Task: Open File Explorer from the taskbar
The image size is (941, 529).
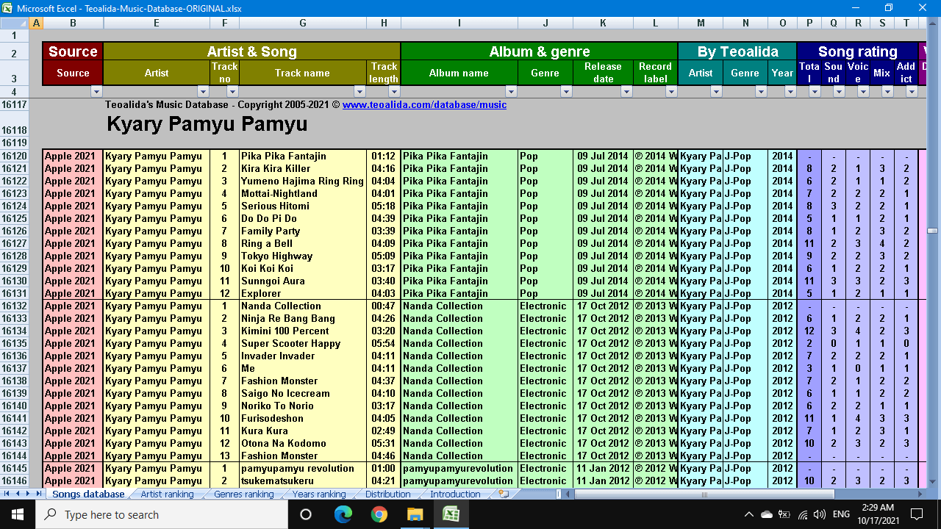Action: tap(415, 514)
